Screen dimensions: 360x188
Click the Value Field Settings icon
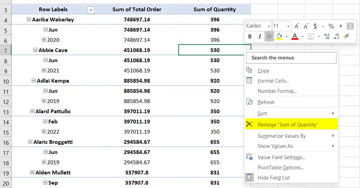click(x=249, y=157)
